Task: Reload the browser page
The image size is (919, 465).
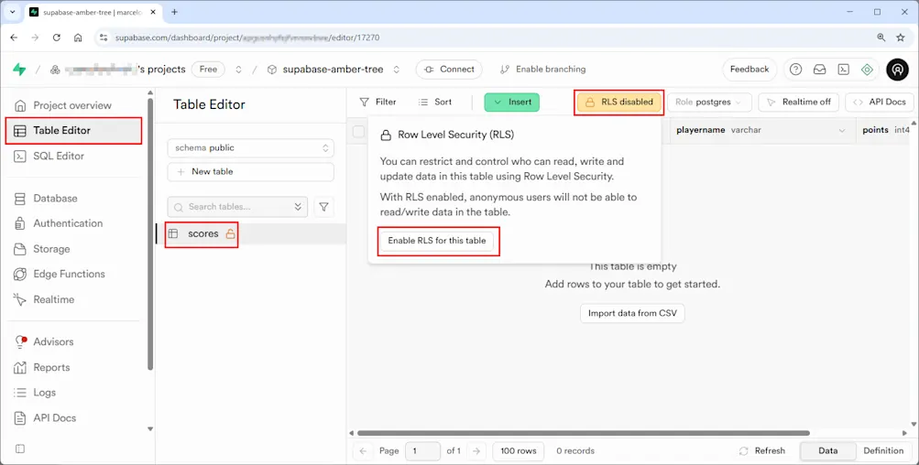Action: pos(56,38)
